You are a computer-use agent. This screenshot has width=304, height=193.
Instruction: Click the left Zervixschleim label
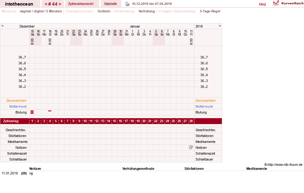point(16,101)
